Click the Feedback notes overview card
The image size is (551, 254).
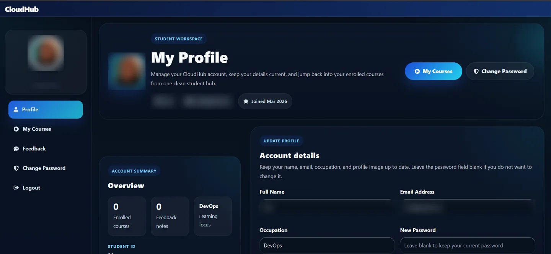click(x=170, y=216)
